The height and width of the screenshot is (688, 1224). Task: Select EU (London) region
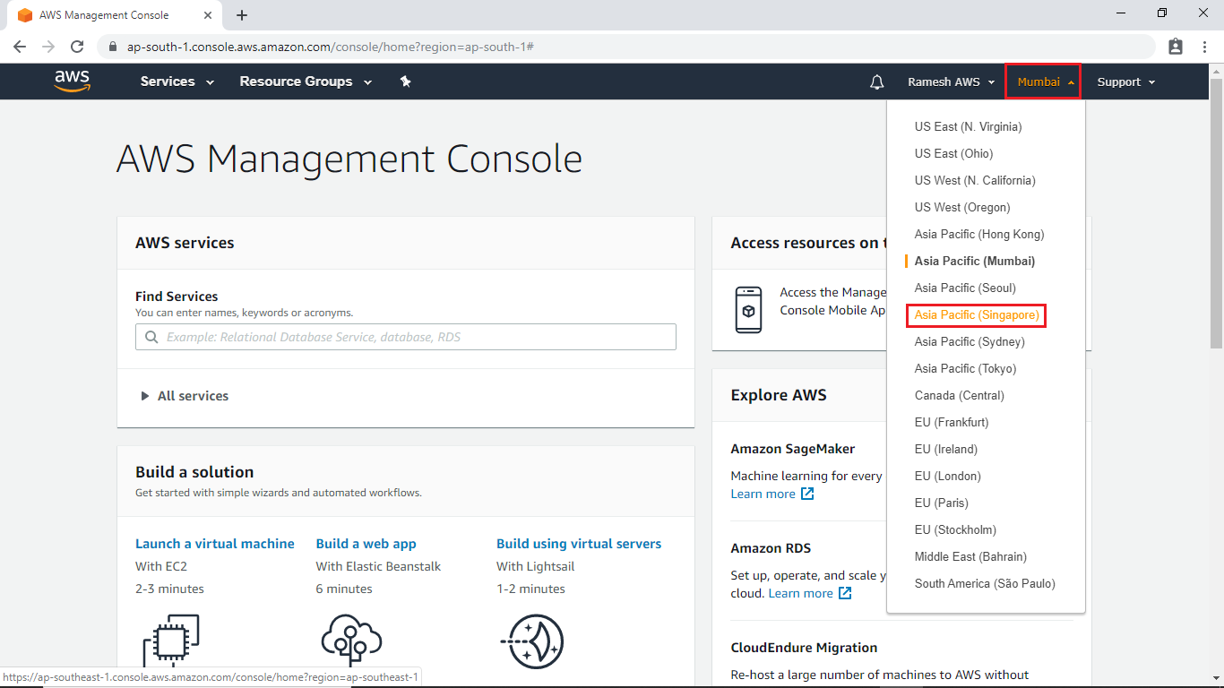click(x=948, y=477)
